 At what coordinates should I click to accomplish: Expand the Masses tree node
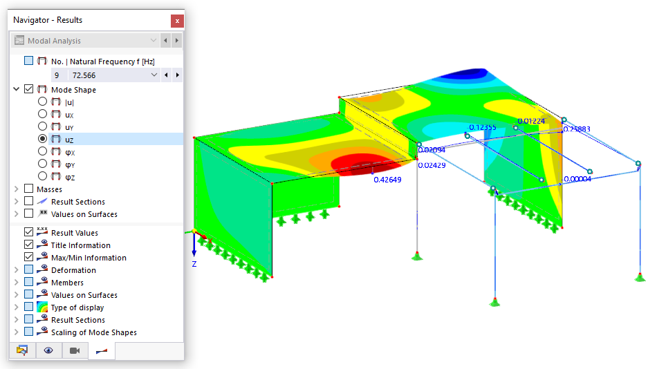tap(17, 189)
